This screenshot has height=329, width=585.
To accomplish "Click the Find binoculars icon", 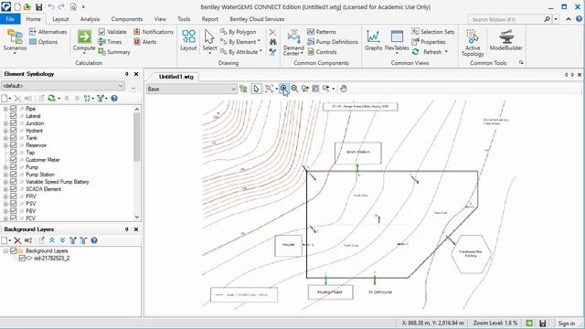I will [x=272, y=42].
